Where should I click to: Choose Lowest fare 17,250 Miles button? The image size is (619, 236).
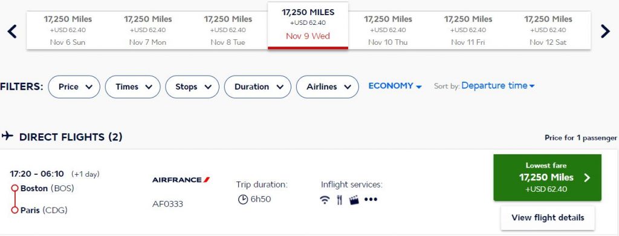pyautogui.click(x=547, y=177)
